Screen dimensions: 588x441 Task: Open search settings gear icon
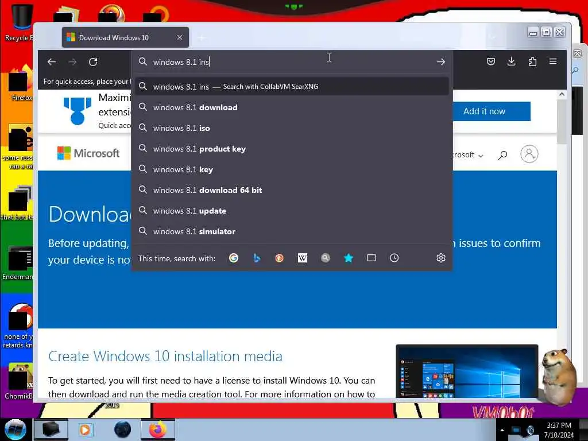pos(440,258)
